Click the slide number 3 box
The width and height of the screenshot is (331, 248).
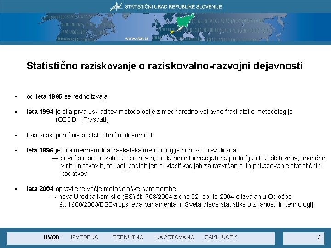pos(303,238)
